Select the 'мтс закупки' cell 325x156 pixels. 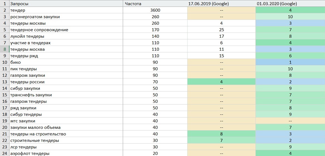(66, 121)
